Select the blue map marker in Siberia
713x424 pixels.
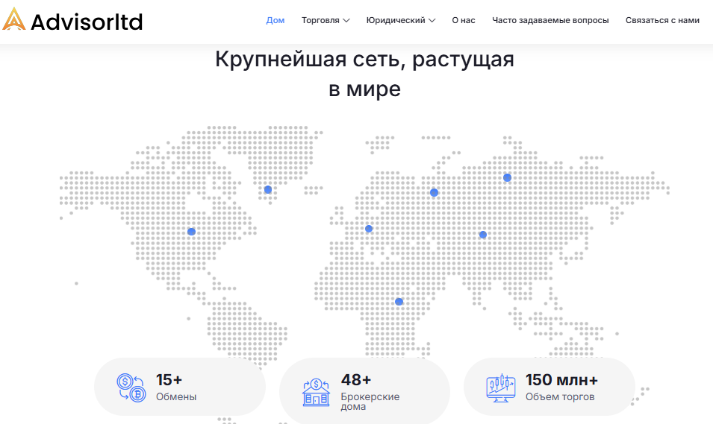click(x=507, y=177)
